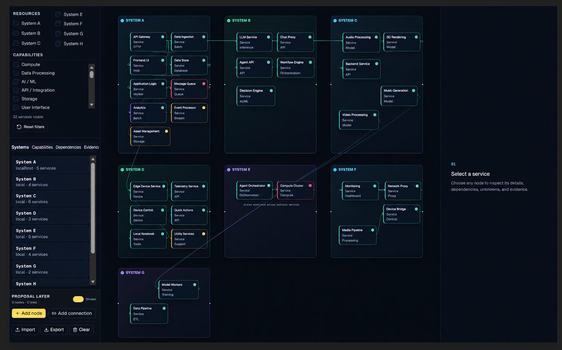Screen dimensions: 562x350
Task: Click the Import button
Action: pyautogui.click(x=25, y=330)
